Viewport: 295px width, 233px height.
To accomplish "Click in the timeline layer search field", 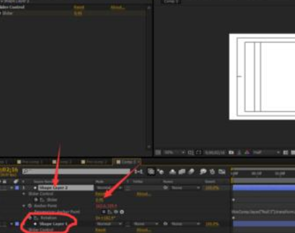I will [76, 172].
